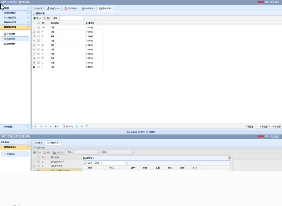Image resolution: width=282 pixels, height=206 pixels.
Task: Check the class row with ID 4
Action: tap(39, 54)
